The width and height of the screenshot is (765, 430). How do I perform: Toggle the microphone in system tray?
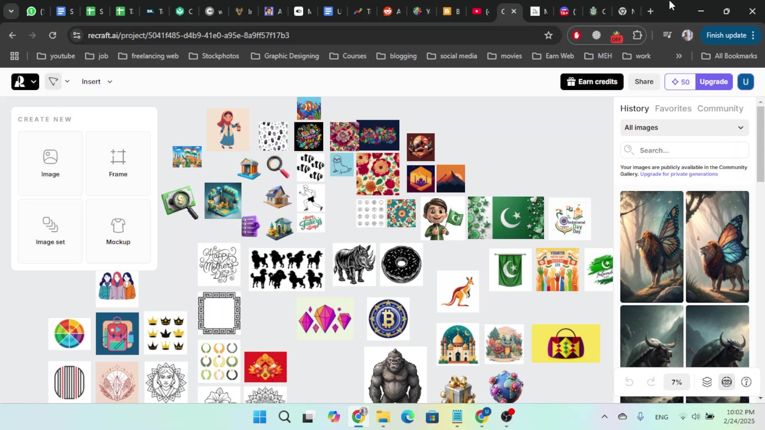pyautogui.click(x=640, y=416)
